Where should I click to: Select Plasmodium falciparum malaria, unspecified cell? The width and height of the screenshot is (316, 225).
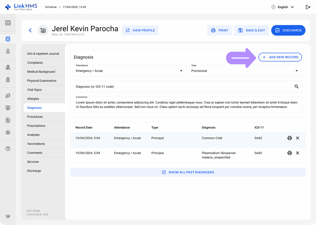(x=219, y=155)
